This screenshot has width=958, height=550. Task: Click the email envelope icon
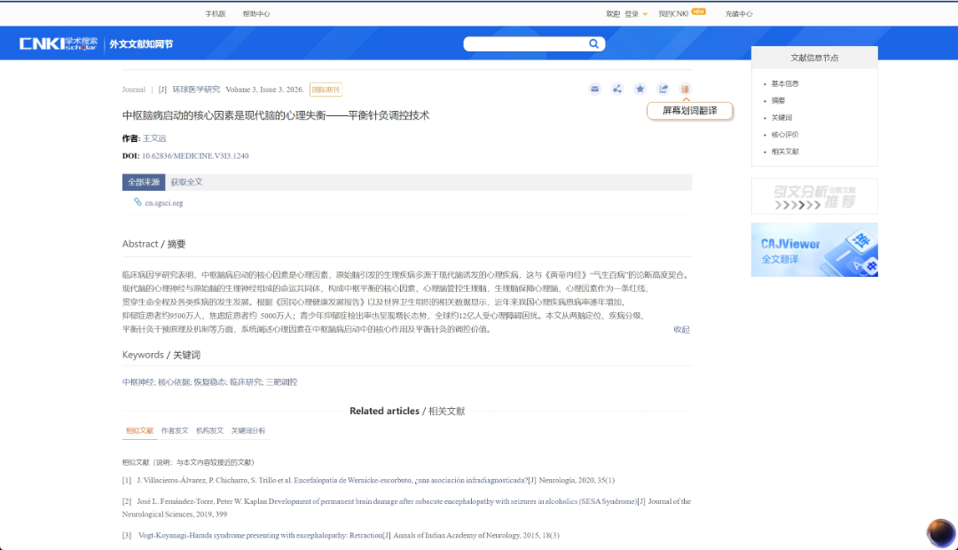[594, 90]
